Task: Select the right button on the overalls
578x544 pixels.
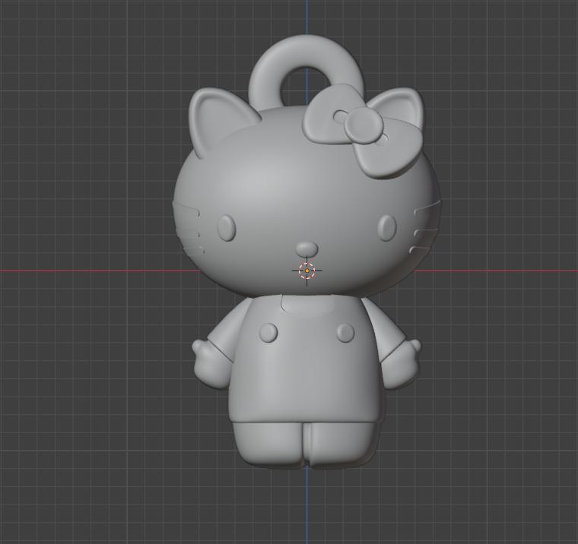Action: pyautogui.click(x=345, y=333)
